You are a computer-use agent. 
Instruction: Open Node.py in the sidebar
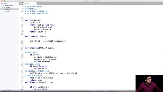click(x=7, y=11)
